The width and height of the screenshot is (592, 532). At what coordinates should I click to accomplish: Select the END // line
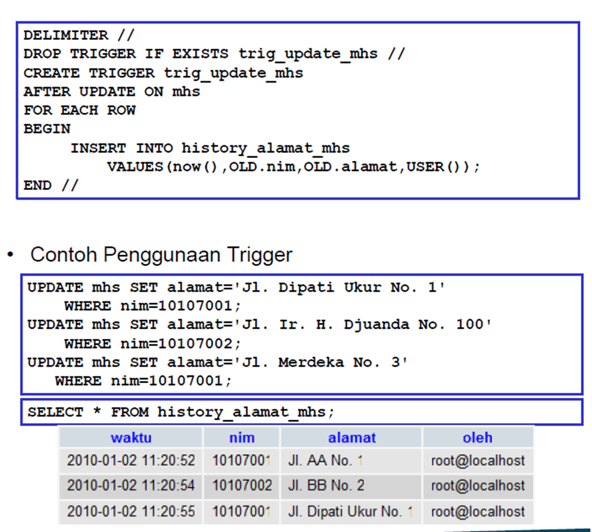pos(44,185)
